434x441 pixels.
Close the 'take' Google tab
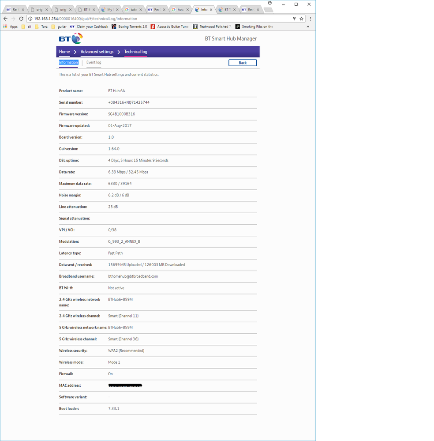point(141,10)
